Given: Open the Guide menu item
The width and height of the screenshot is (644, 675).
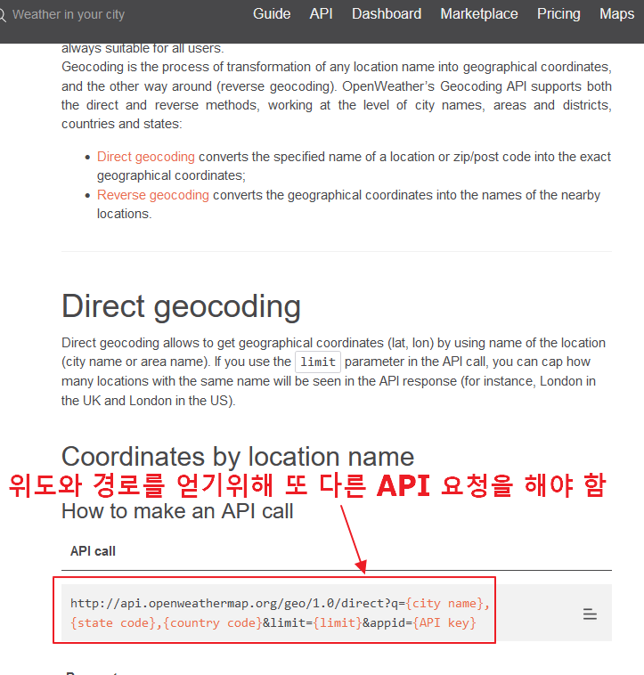Looking at the screenshot, I should (x=272, y=13).
